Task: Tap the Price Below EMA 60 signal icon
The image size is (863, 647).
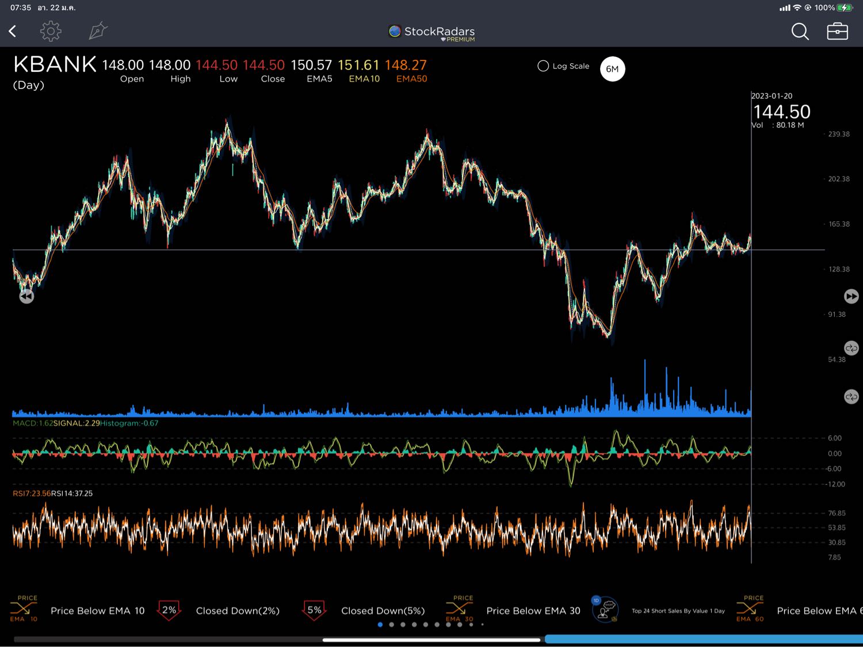Action: 750,609
